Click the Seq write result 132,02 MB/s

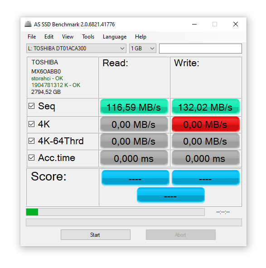206,107
